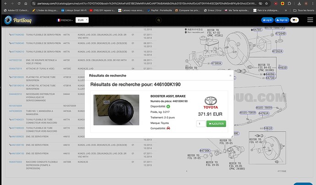This screenshot has width=316, height=185.
Task: Click the Toyota brand logo
Action: pos(210,103)
